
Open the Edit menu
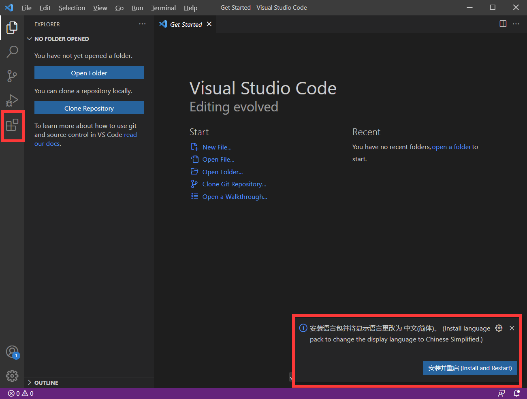click(x=45, y=8)
